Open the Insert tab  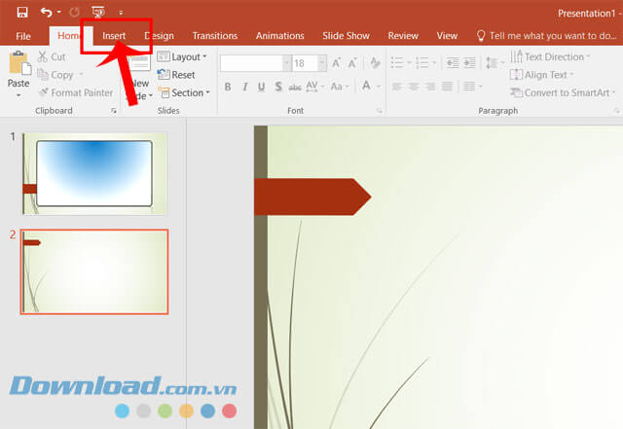click(x=114, y=36)
